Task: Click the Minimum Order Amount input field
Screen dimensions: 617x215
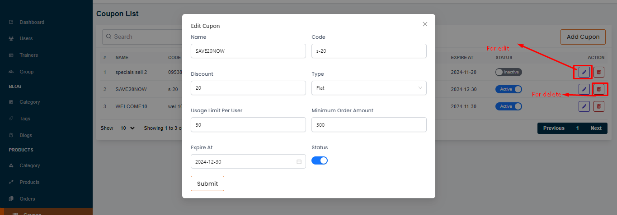Action: point(369,125)
